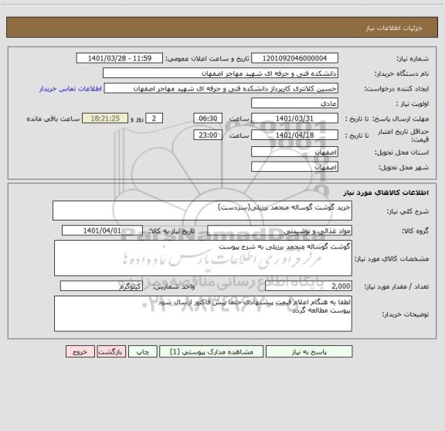The width and height of the screenshot is (445, 431).
Task: Click the remaining time countdown 18:21:25
Action: [x=105, y=118]
